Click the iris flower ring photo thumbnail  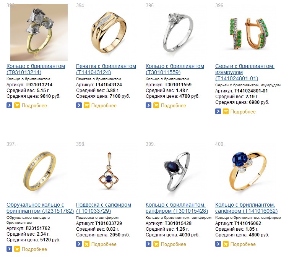pos(39,32)
